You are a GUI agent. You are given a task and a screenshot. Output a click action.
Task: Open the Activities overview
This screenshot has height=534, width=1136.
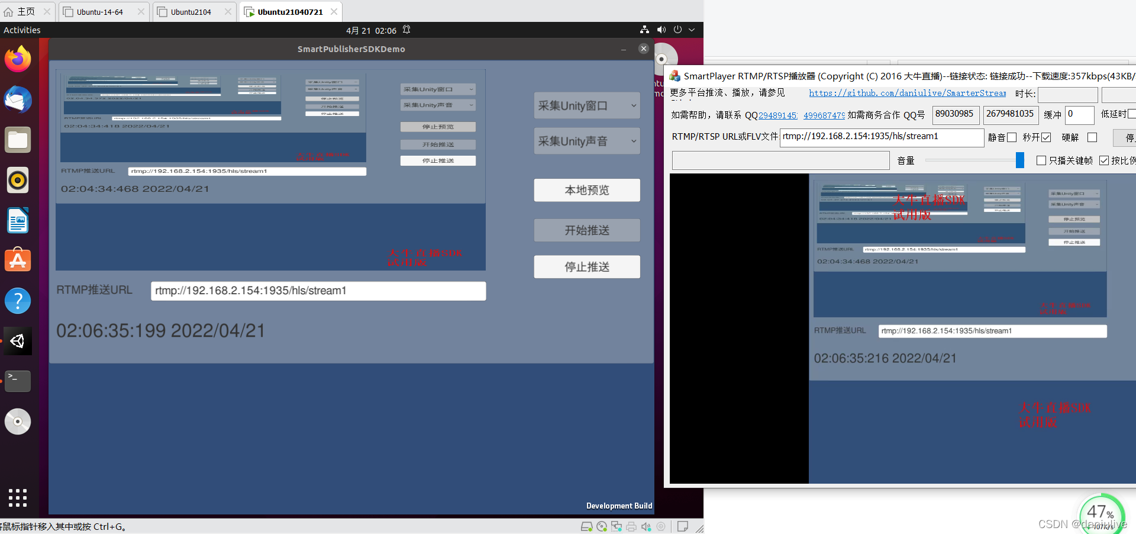click(x=22, y=30)
